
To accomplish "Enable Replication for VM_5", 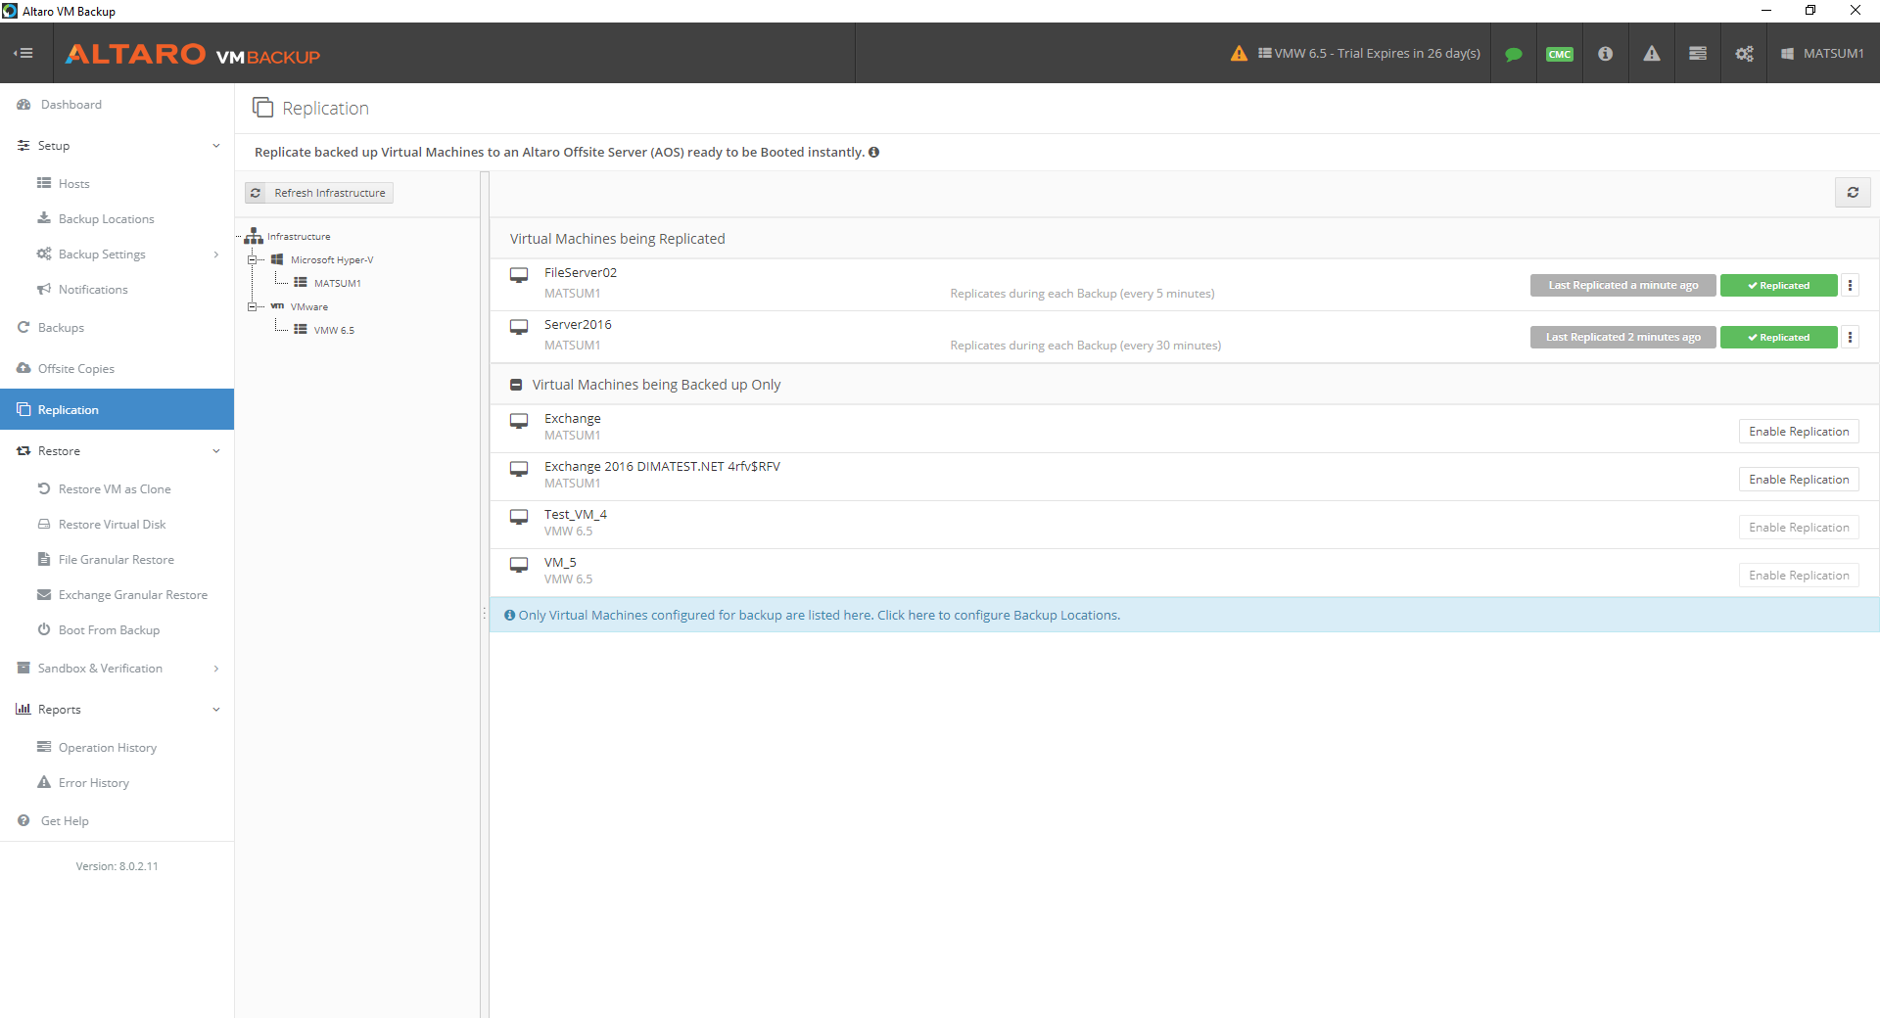I will point(1799,576).
